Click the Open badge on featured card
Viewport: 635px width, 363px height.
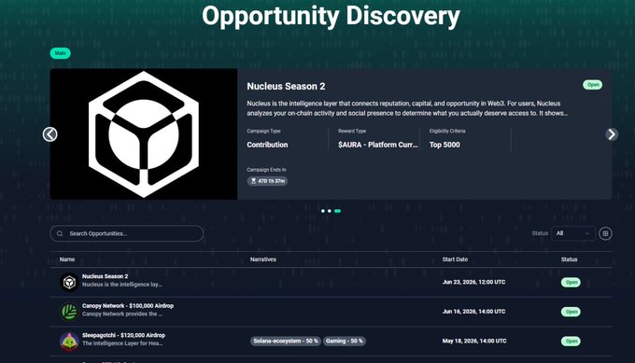(592, 85)
